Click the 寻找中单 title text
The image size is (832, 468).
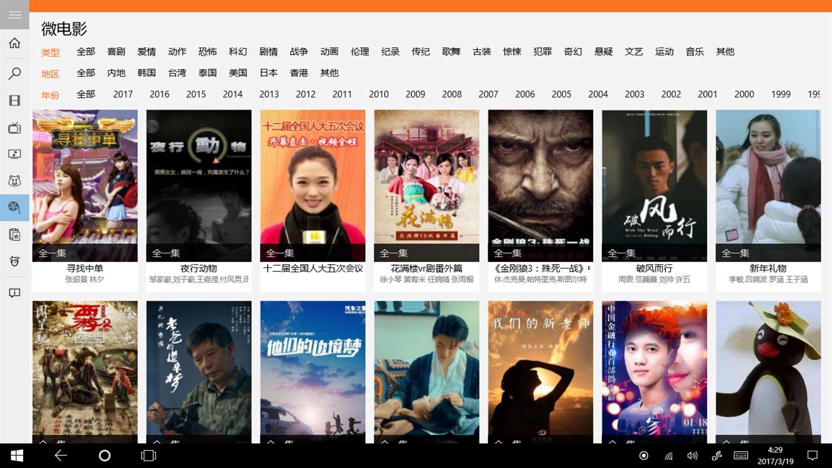pyautogui.click(x=85, y=268)
